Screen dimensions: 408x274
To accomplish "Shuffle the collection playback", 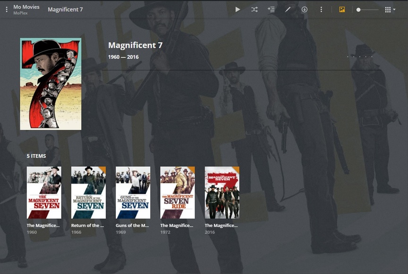I will [x=254, y=9].
